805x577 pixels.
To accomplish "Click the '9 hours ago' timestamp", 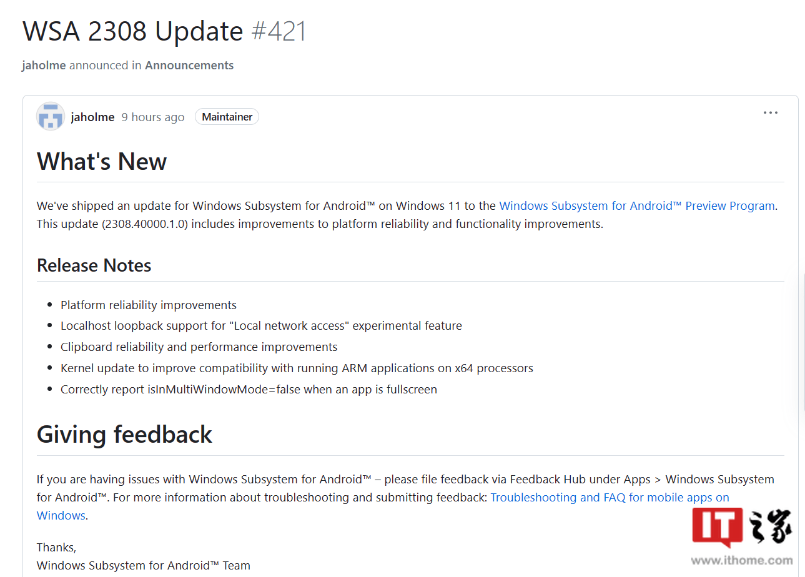I will point(153,117).
